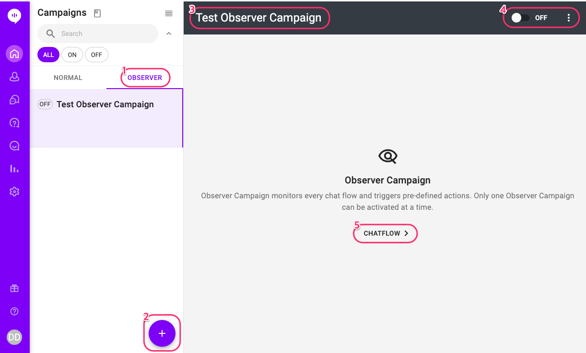Open the gift icon in the sidebar
Screen dimensions: 586x353
point(14,288)
